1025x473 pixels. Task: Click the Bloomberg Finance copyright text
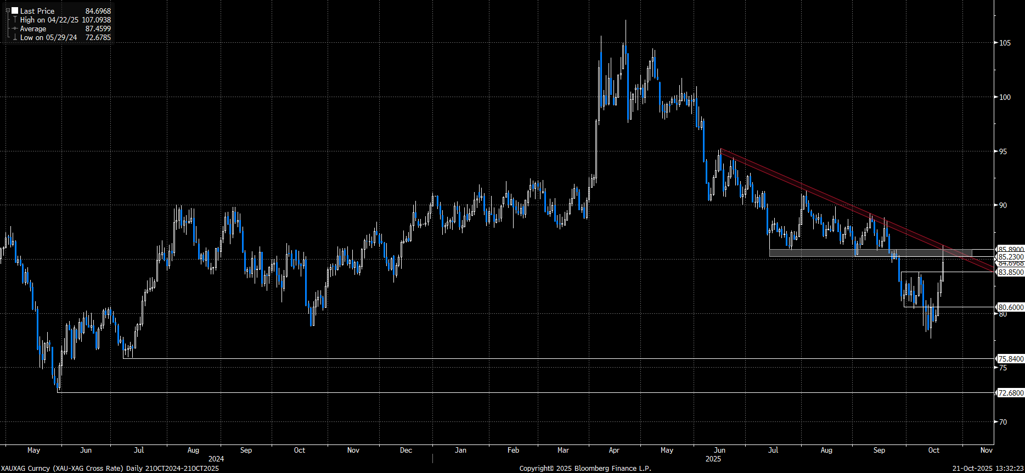click(585, 468)
